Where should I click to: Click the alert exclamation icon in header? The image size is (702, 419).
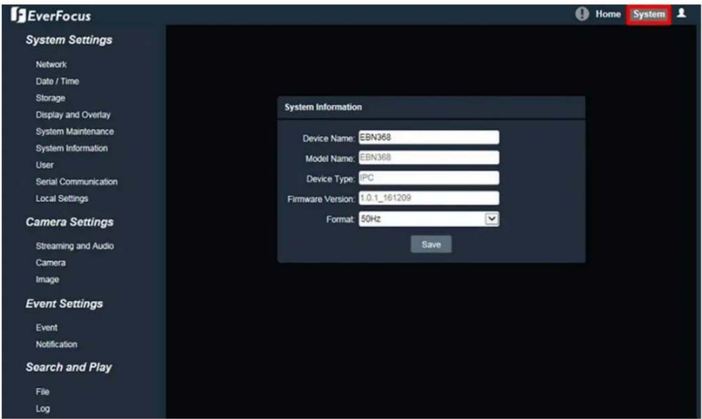click(582, 14)
